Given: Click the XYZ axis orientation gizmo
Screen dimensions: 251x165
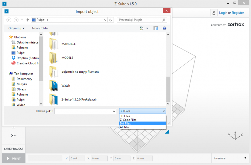Looking at the screenshot, I should point(235,136).
